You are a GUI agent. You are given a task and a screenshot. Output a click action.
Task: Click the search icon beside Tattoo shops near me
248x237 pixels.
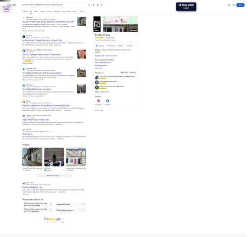tap(84, 211)
